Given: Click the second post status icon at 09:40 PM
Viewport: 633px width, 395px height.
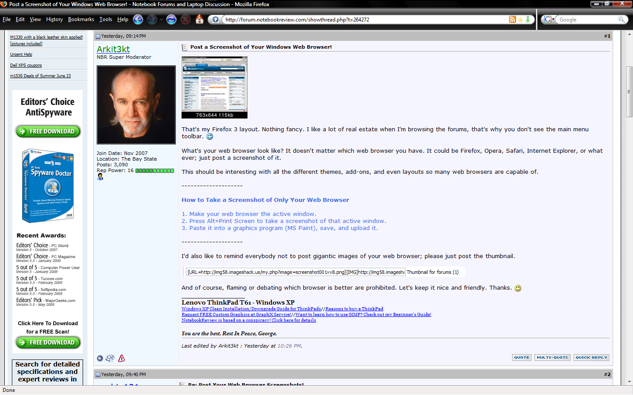Looking at the screenshot, I should (98, 375).
